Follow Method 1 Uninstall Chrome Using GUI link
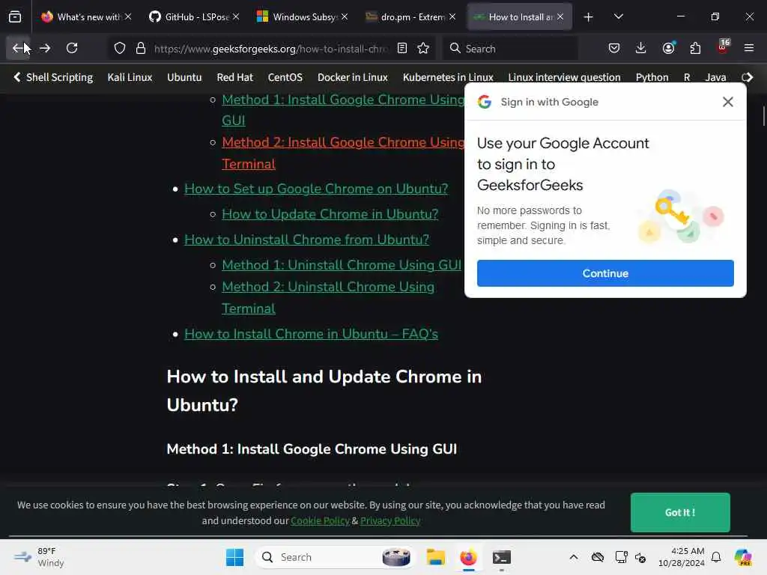767x575 pixels. [x=342, y=265]
